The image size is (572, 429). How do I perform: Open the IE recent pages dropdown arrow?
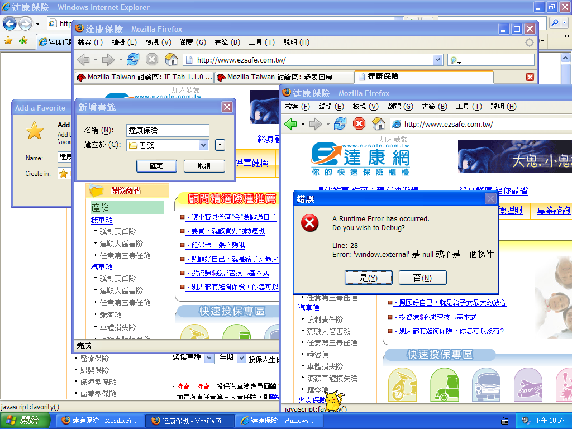pyautogui.click(x=37, y=24)
